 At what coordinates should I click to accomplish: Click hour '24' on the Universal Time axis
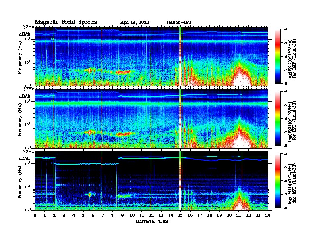(268, 215)
